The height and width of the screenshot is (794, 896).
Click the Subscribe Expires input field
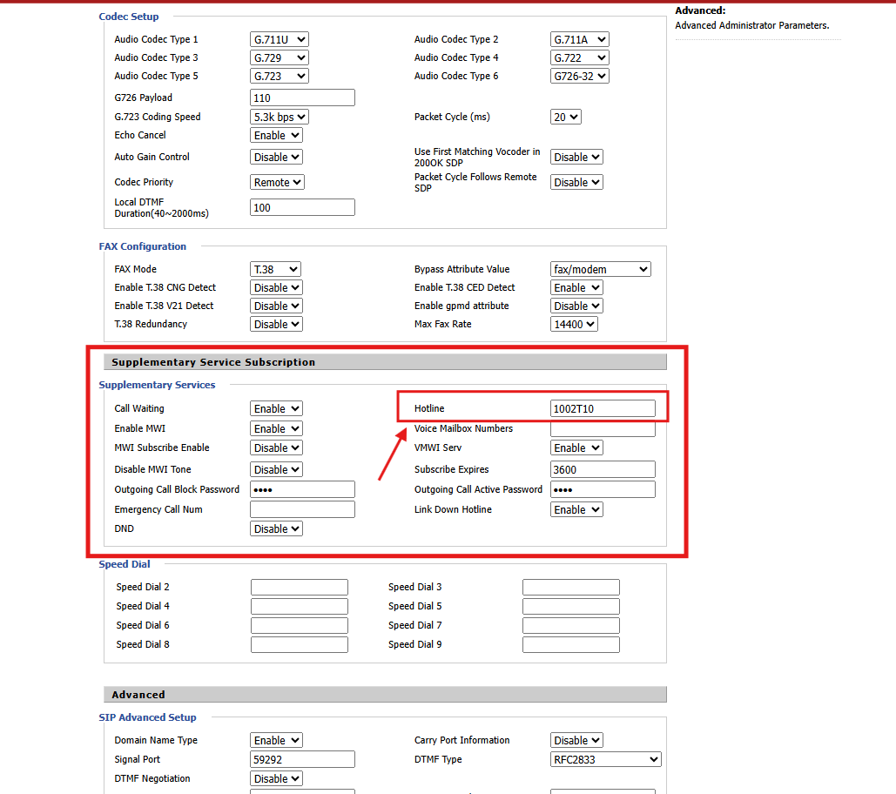click(x=603, y=469)
